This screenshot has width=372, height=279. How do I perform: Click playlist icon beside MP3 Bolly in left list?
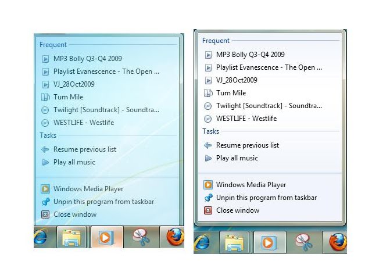pyautogui.click(x=45, y=59)
